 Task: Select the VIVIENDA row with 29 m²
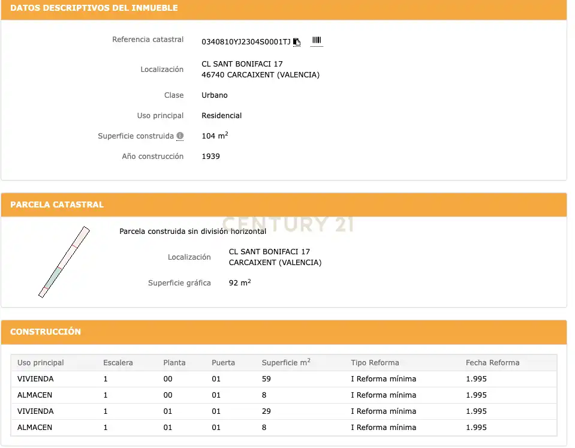click(284, 411)
